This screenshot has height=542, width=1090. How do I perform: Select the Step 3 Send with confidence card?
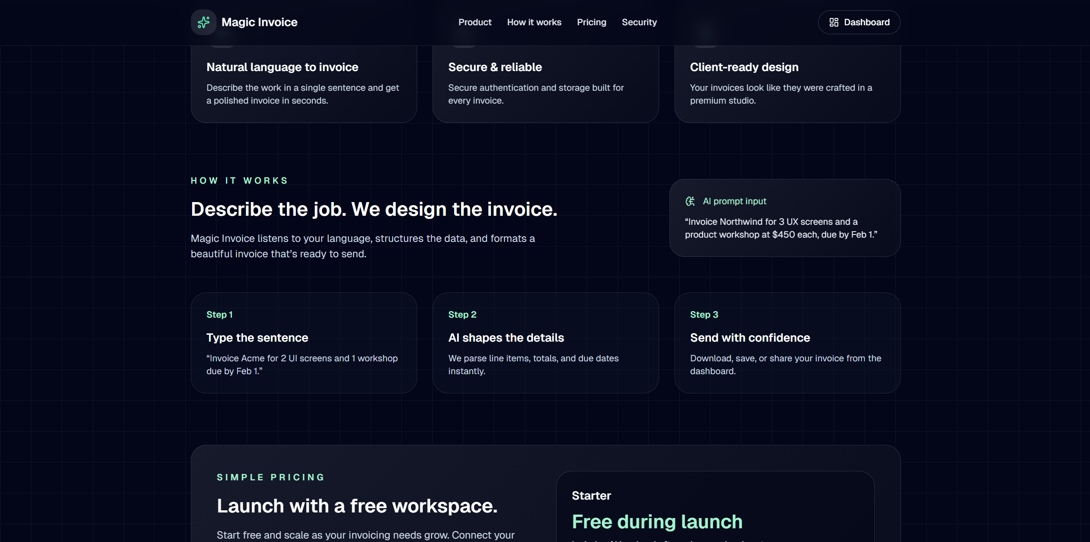[x=787, y=342]
